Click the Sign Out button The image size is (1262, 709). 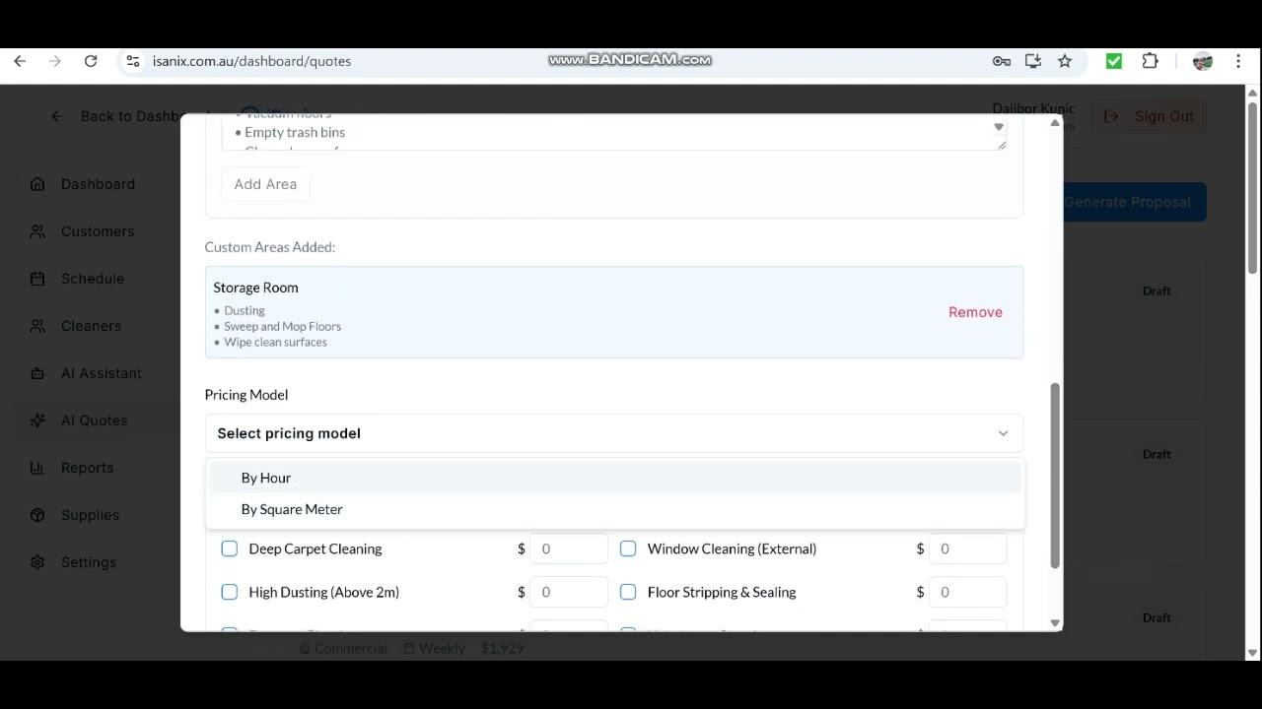click(1150, 116)
